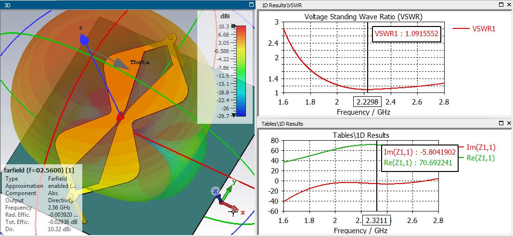Click the x axis of the orientation triad
Viewport: 513px width, 237px height.
[234, 209]
